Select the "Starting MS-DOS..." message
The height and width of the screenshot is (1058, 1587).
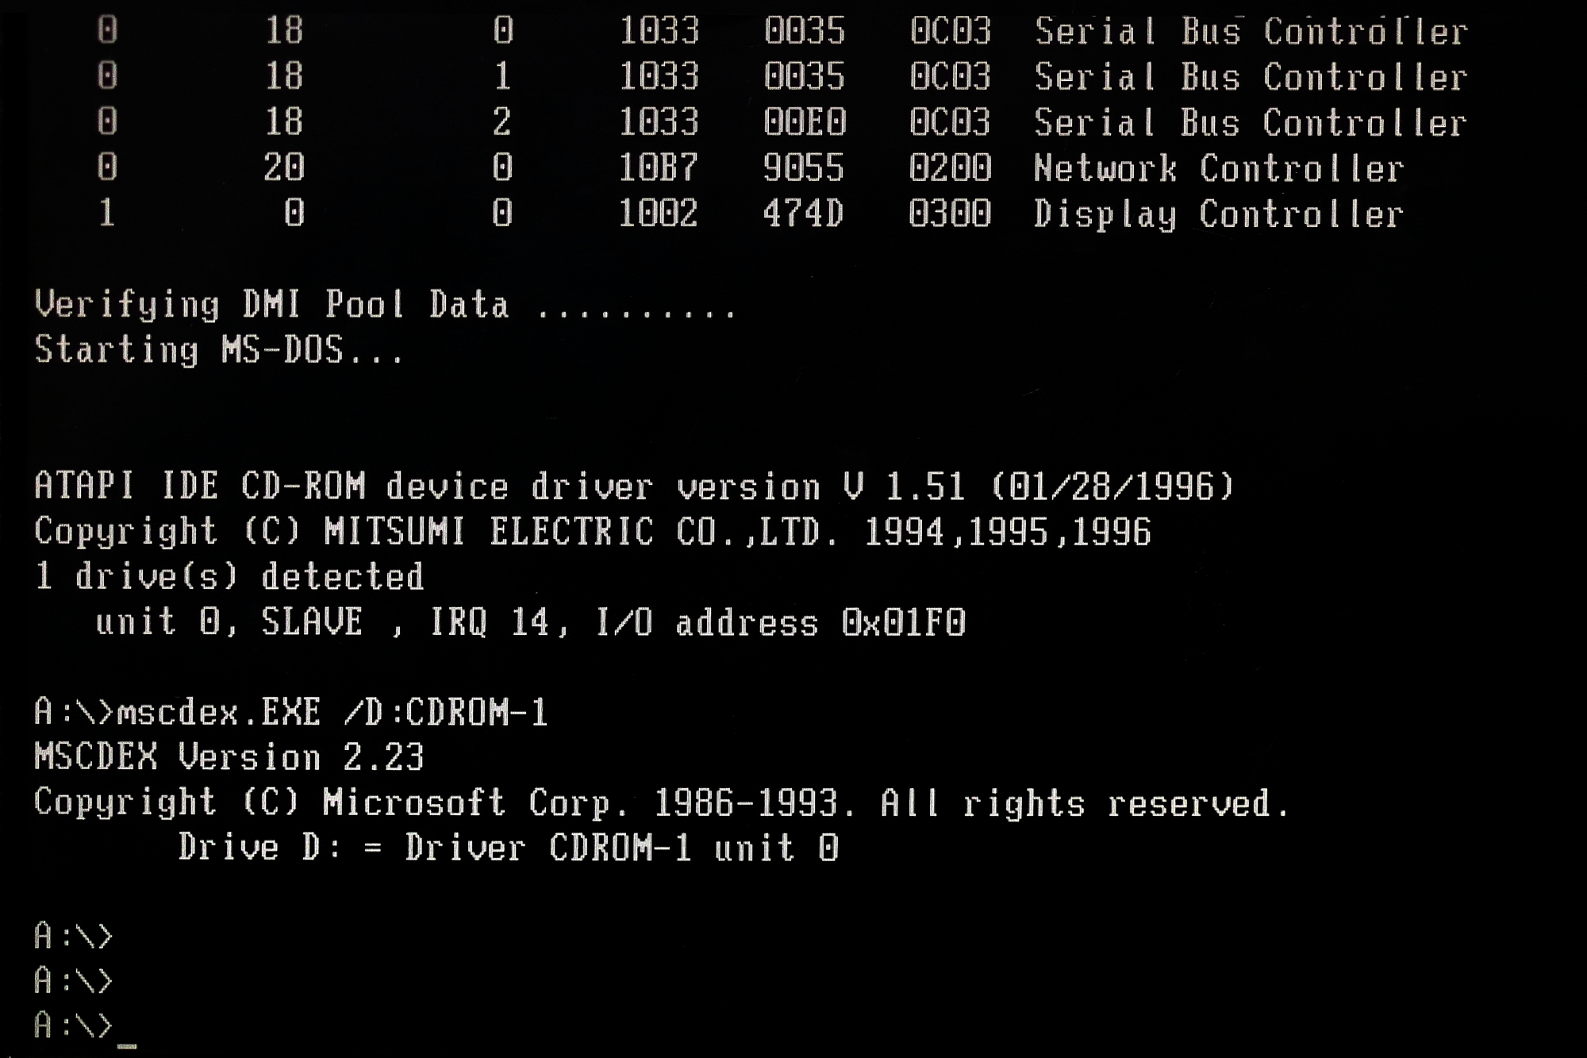click(220, 351)
